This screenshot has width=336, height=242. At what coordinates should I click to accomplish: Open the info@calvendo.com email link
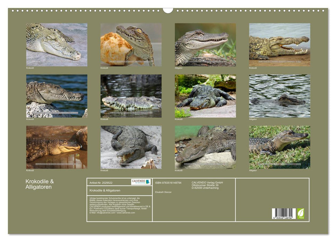(105, 213)
